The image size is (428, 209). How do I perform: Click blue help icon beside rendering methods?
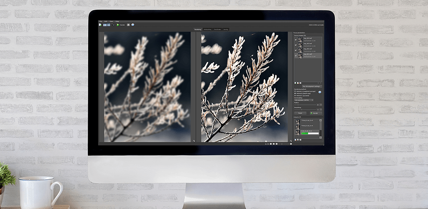click(x=320, y=92)
